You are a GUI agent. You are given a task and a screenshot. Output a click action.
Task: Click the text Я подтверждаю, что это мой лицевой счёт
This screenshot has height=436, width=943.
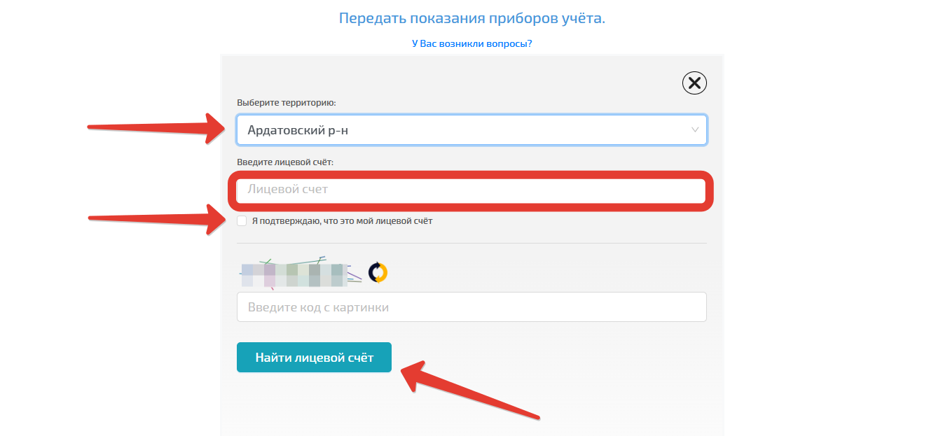click(x=343, y=221)
